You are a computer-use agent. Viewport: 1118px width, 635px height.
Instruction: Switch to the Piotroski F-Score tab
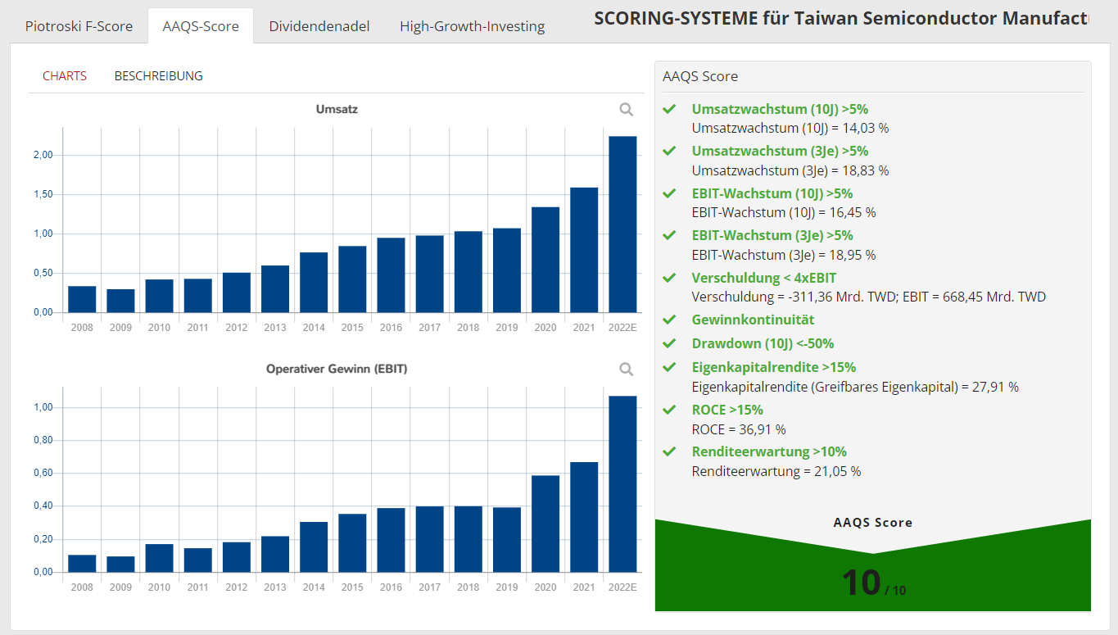pos(79,26)
